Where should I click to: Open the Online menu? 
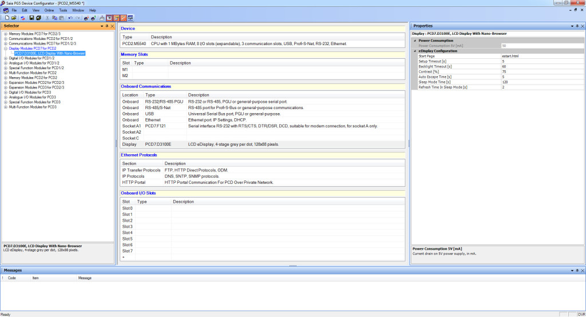click(x=49, y=10)
